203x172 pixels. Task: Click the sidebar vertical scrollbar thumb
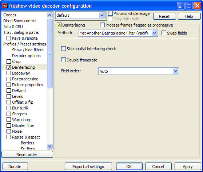[x=50, y=53]
